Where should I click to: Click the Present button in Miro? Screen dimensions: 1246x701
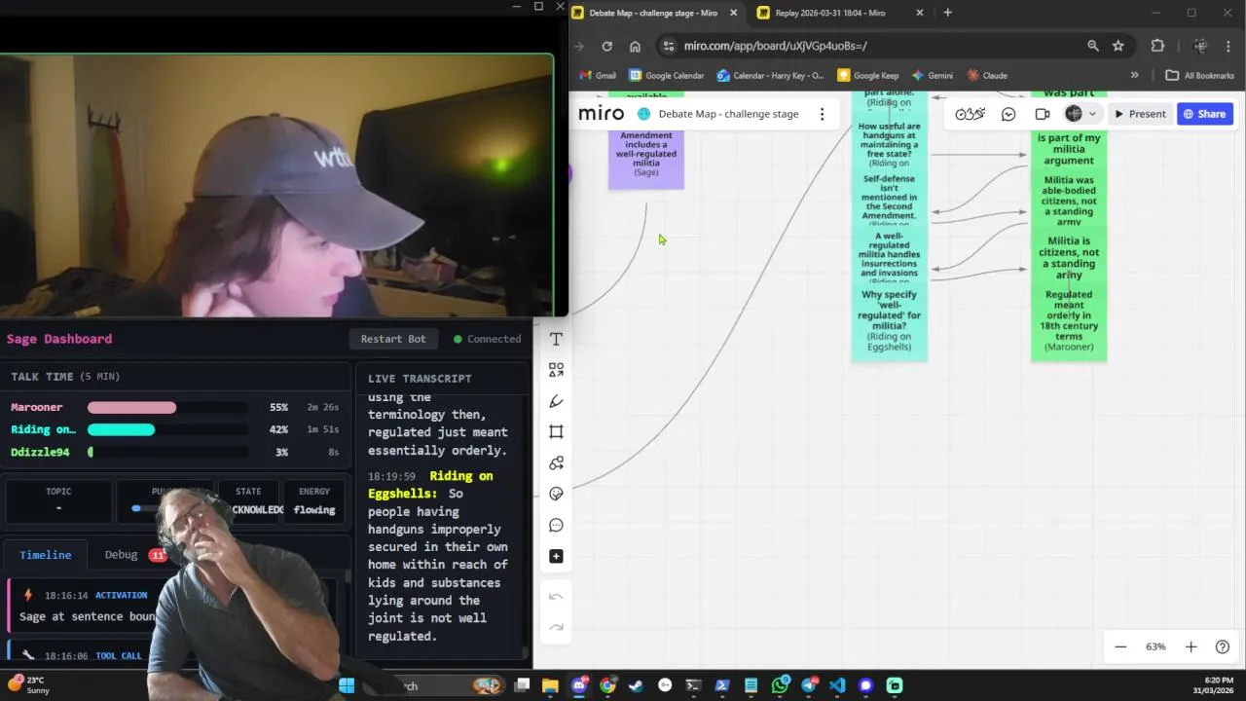pyautogui.click(x=1139, y=114)
